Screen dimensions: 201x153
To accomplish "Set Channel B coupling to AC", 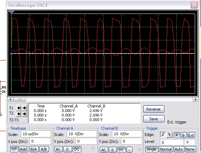I will click(x=104, y=150).
